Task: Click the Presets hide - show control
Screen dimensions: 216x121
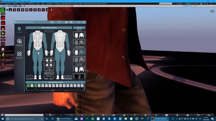Action: tap(49, 79)
